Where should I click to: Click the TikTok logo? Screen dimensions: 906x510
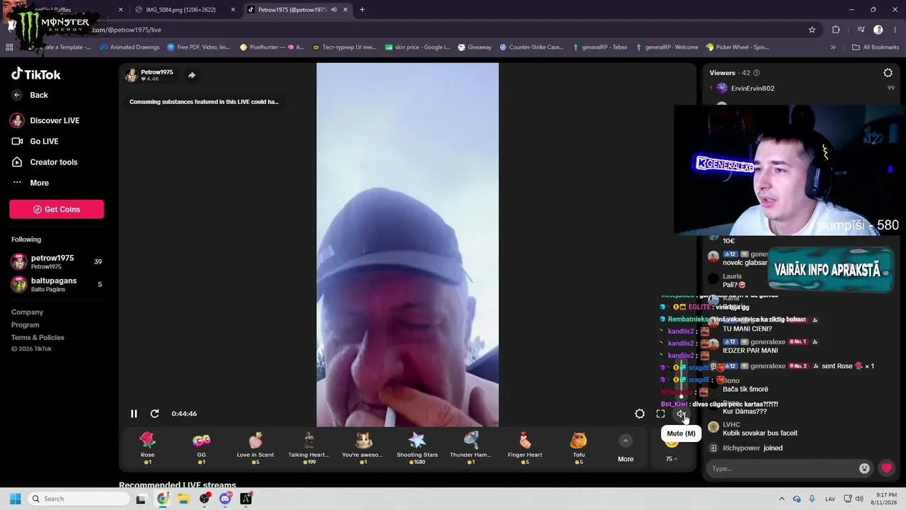36,74
